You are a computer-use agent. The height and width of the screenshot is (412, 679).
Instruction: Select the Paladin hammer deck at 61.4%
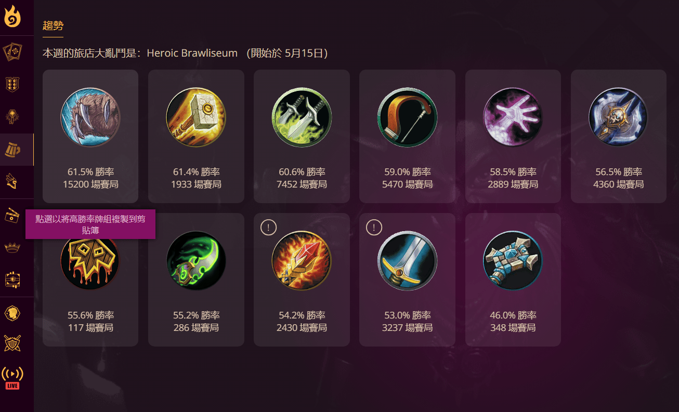pos(196,136)
